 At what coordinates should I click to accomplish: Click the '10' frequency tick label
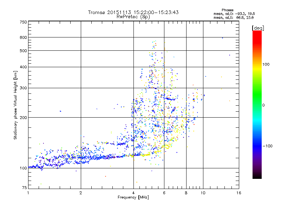point(203,193)
